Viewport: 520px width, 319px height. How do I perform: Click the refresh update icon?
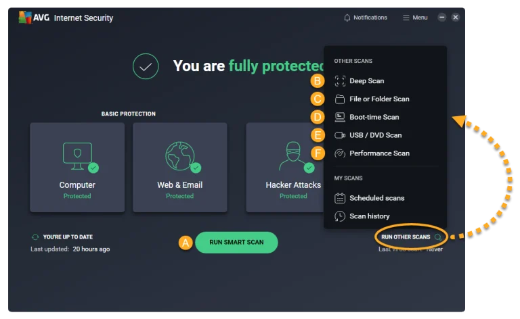(35, 237)
